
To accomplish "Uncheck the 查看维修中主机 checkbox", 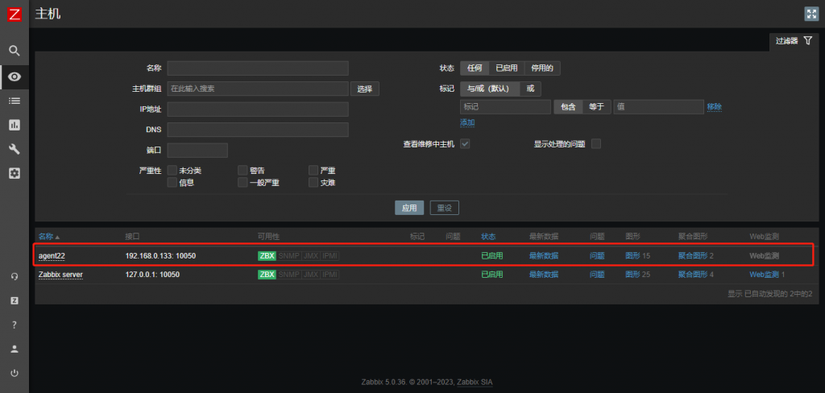I will 465,143.
